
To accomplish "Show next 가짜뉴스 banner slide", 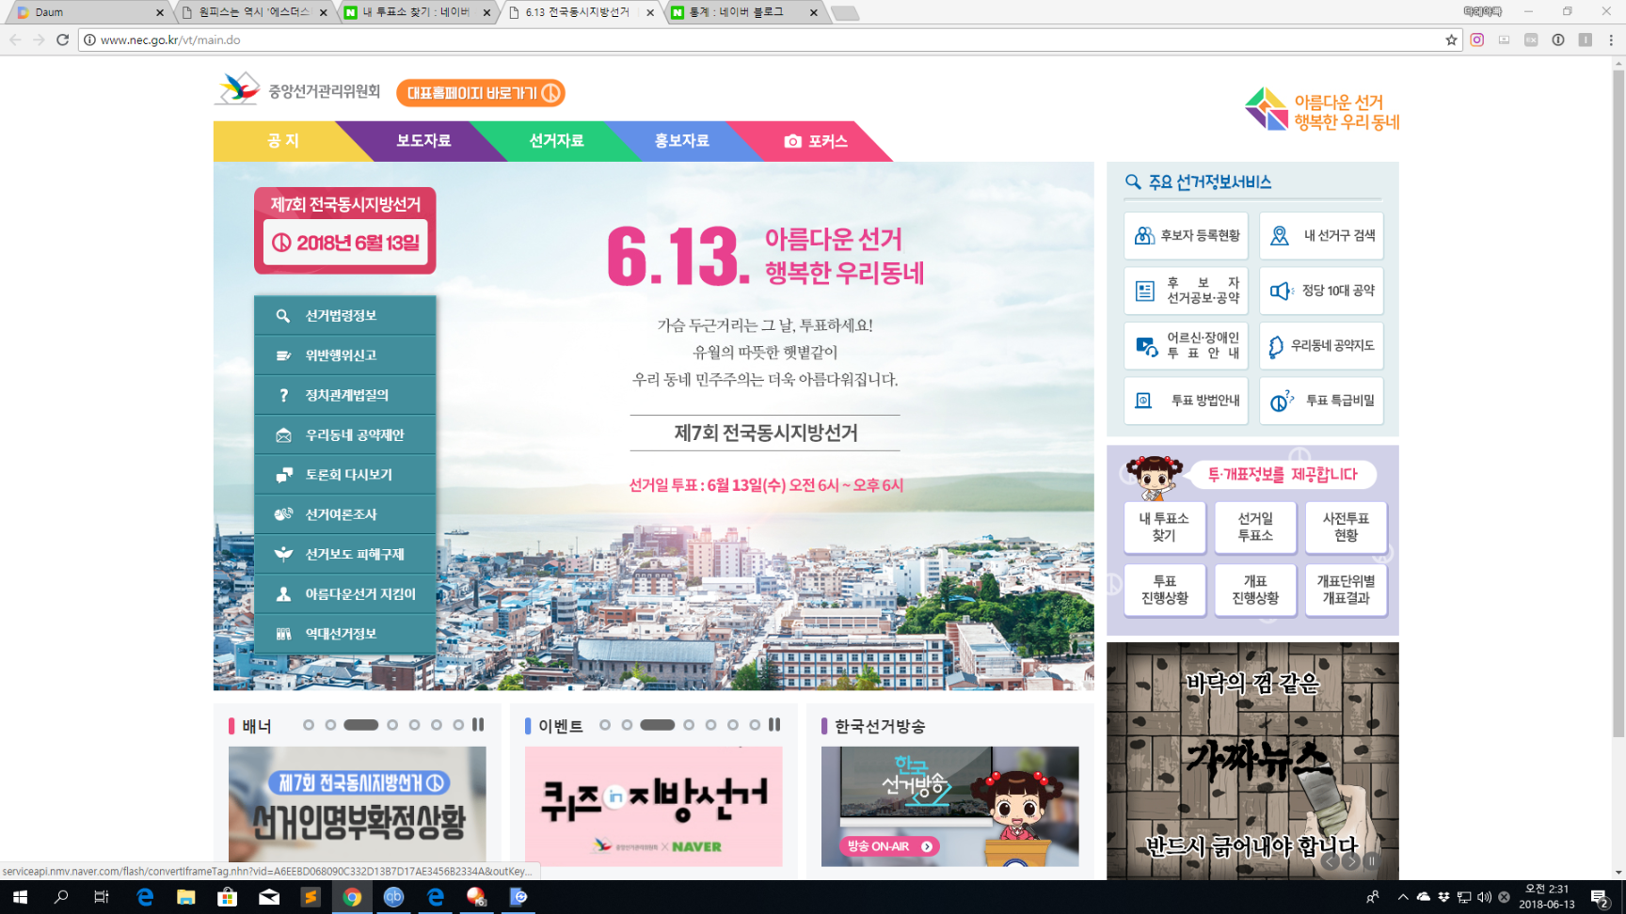I will click(1351, 861).
